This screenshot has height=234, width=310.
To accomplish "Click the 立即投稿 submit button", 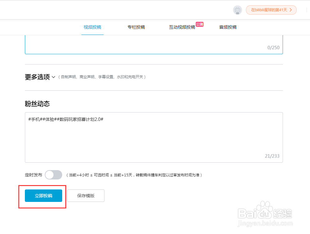I will (44, 196).
